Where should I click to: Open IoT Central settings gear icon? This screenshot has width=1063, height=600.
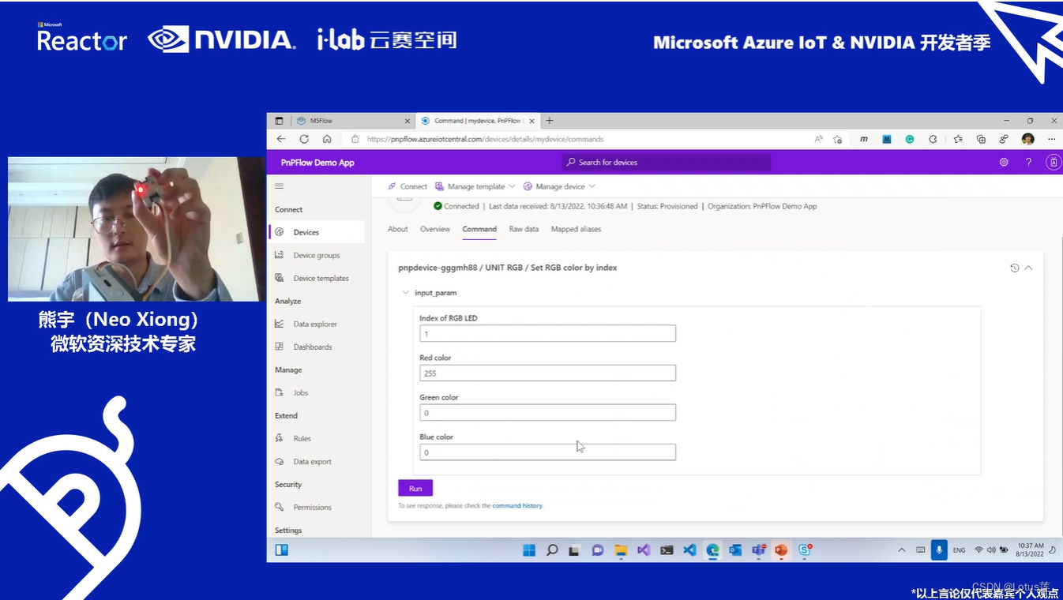1004,162
